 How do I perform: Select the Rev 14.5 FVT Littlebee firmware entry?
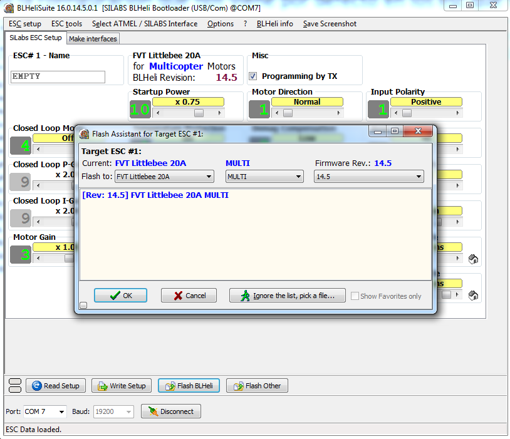[155, 195]
